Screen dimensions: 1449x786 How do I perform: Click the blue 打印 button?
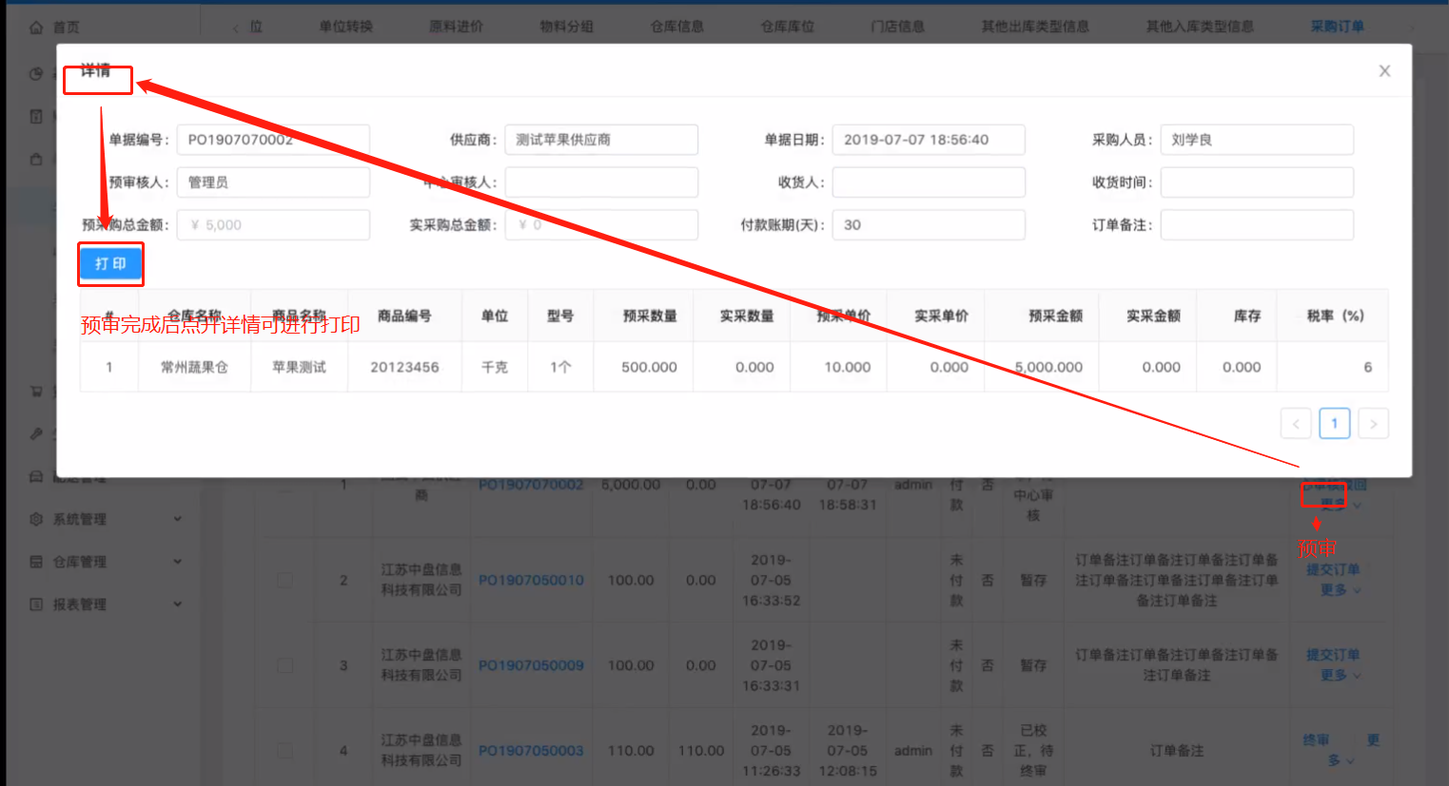click(110, 264)
